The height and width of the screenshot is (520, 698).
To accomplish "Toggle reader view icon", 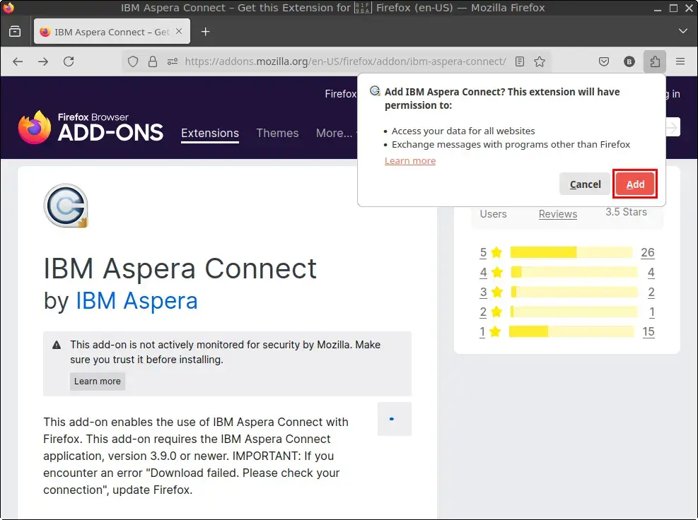I will coord(520,61).
